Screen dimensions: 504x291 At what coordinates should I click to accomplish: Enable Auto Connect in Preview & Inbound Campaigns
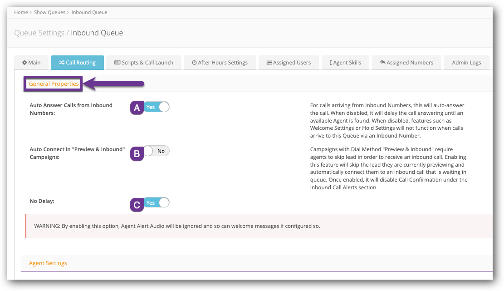click(x=157, y=151)
